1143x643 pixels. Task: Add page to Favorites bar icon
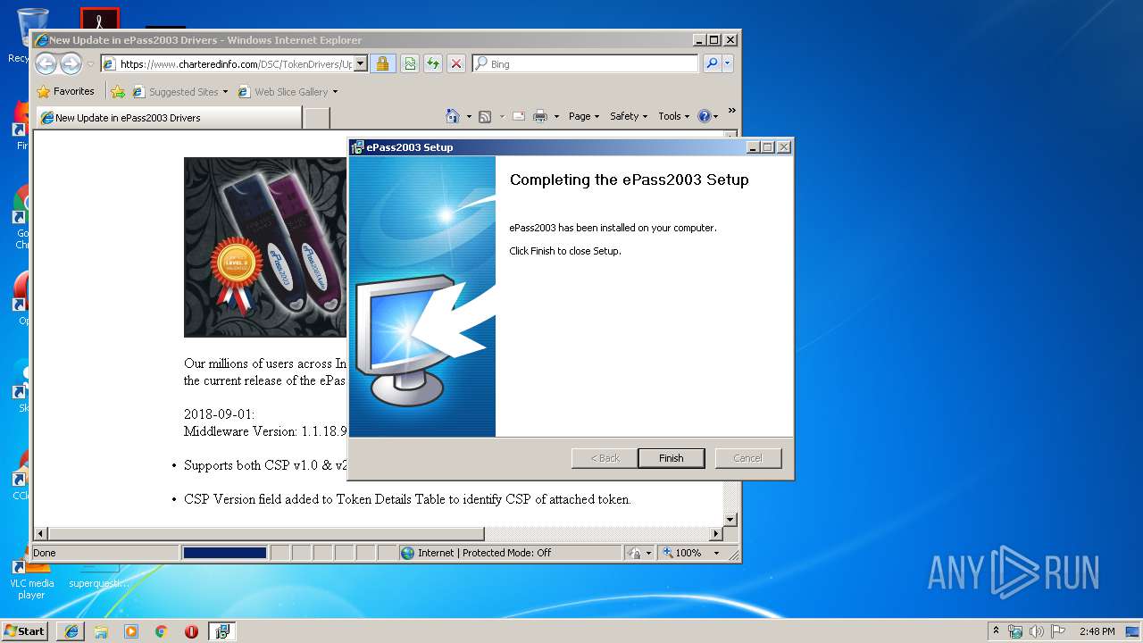pyautogui.click(x=117, y=91)
